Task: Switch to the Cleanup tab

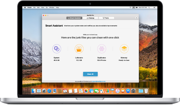Action: pos(90,18)
